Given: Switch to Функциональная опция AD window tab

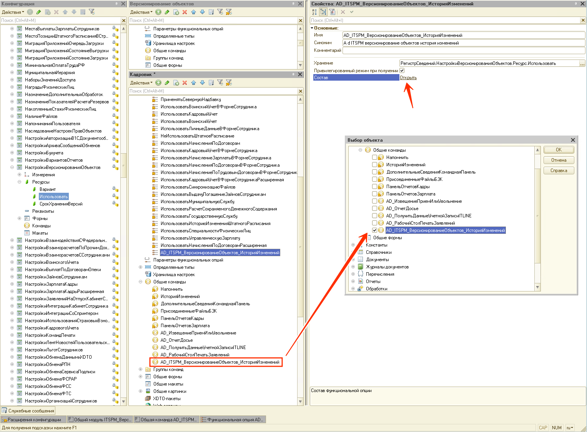Looking at the screenshot, I should point(233,420).
